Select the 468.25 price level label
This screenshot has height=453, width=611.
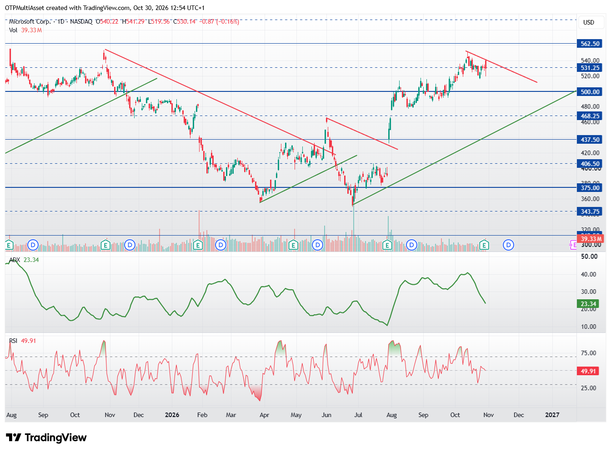point(590,116)
